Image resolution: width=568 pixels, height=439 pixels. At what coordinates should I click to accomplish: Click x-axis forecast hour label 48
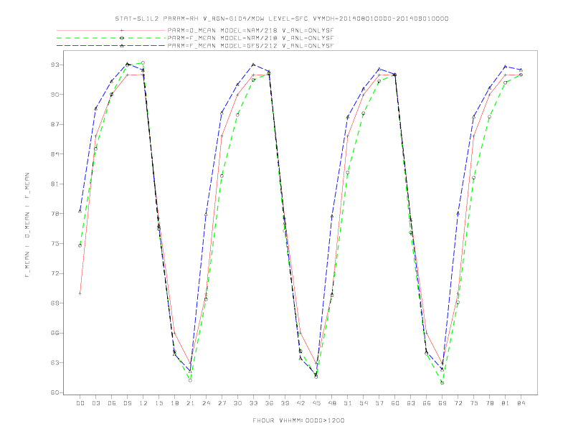(x=332, y=403)
